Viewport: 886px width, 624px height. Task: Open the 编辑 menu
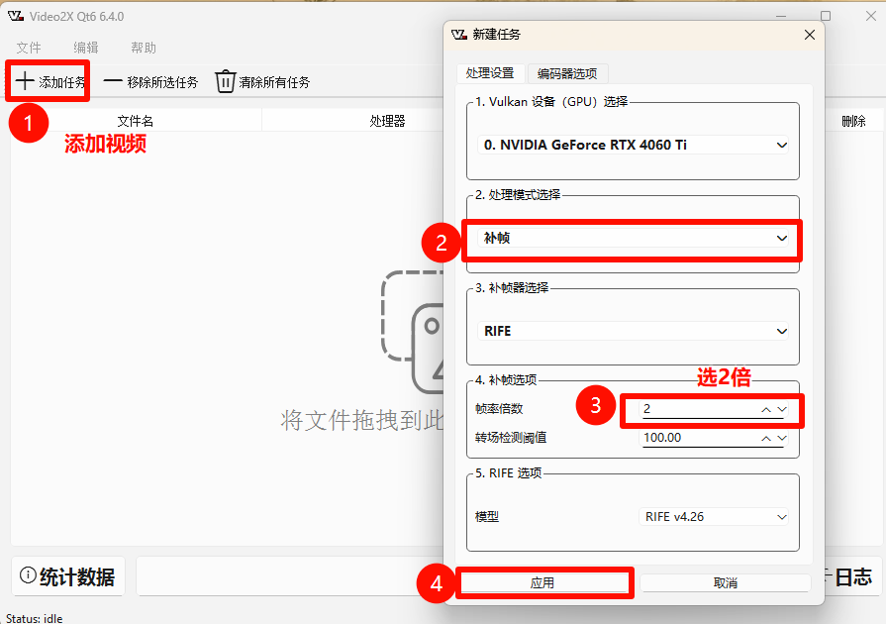coord(86,49)
